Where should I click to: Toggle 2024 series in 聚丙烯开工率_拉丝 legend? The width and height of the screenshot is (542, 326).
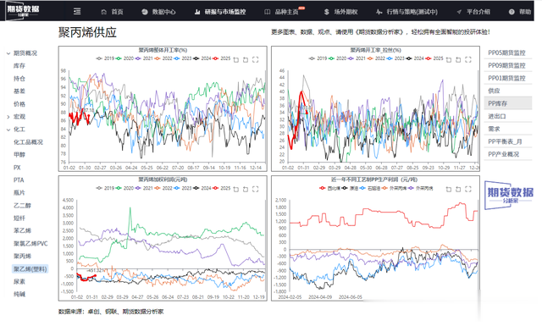(x=414, y=58)
